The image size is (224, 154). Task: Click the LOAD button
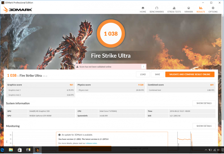[143, 74]
